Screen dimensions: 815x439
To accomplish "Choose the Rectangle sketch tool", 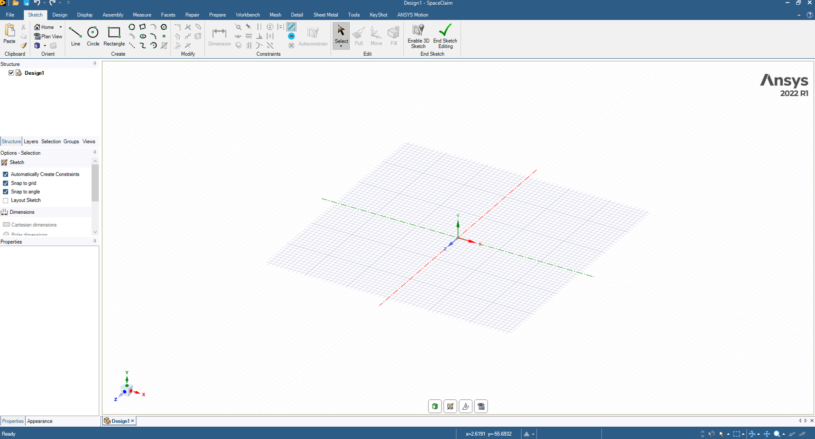I will [x=114, y=36].
